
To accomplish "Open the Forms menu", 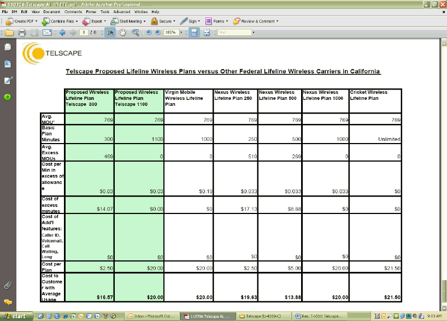I will tap(91, 12).
